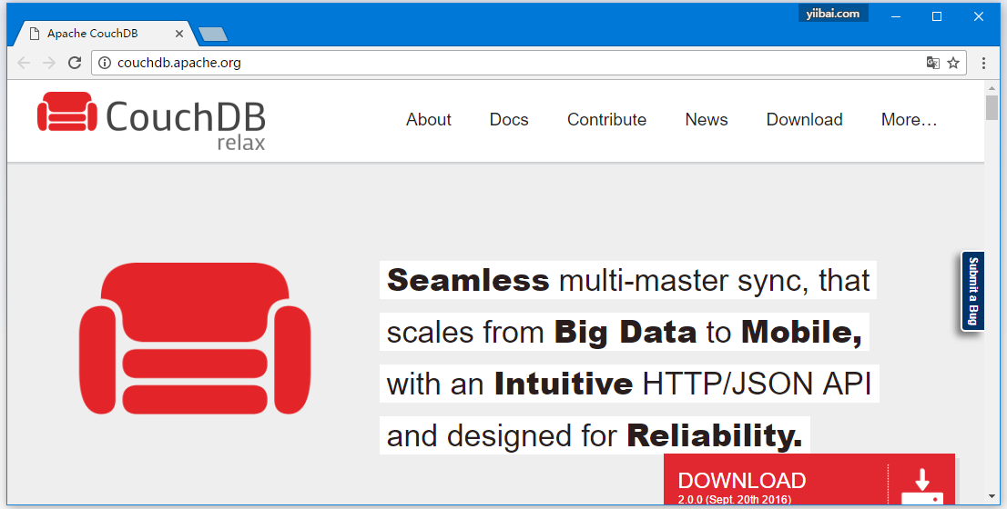Image resolution: width=1007 pixels, height=509 pixels.
Task: Select the Apache CouchDB tab
Action: (93, 34)
